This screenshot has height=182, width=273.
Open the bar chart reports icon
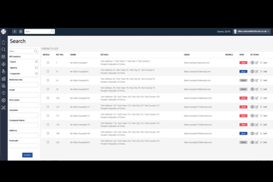pos(3,79)
